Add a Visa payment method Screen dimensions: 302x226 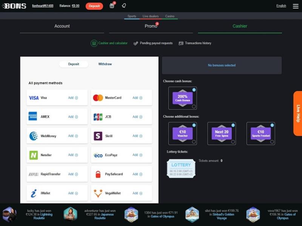73,98
